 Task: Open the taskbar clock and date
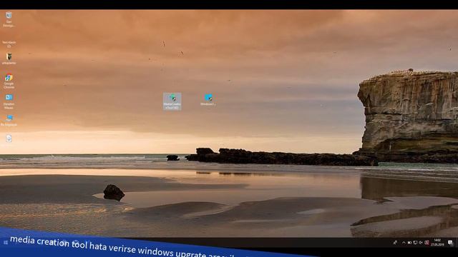click(x=437, y=243)
